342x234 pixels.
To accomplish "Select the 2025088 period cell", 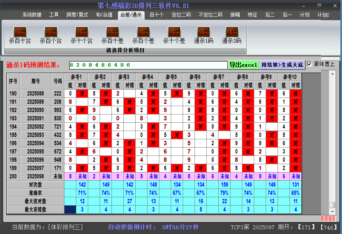I will (x=36, y=94).
